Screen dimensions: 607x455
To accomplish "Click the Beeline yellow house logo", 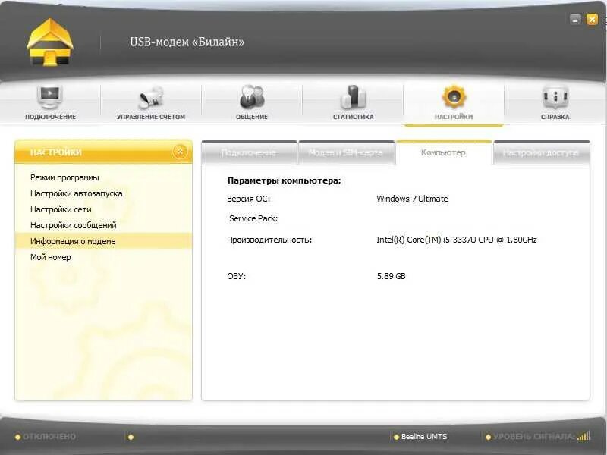I will click(50, 42).
